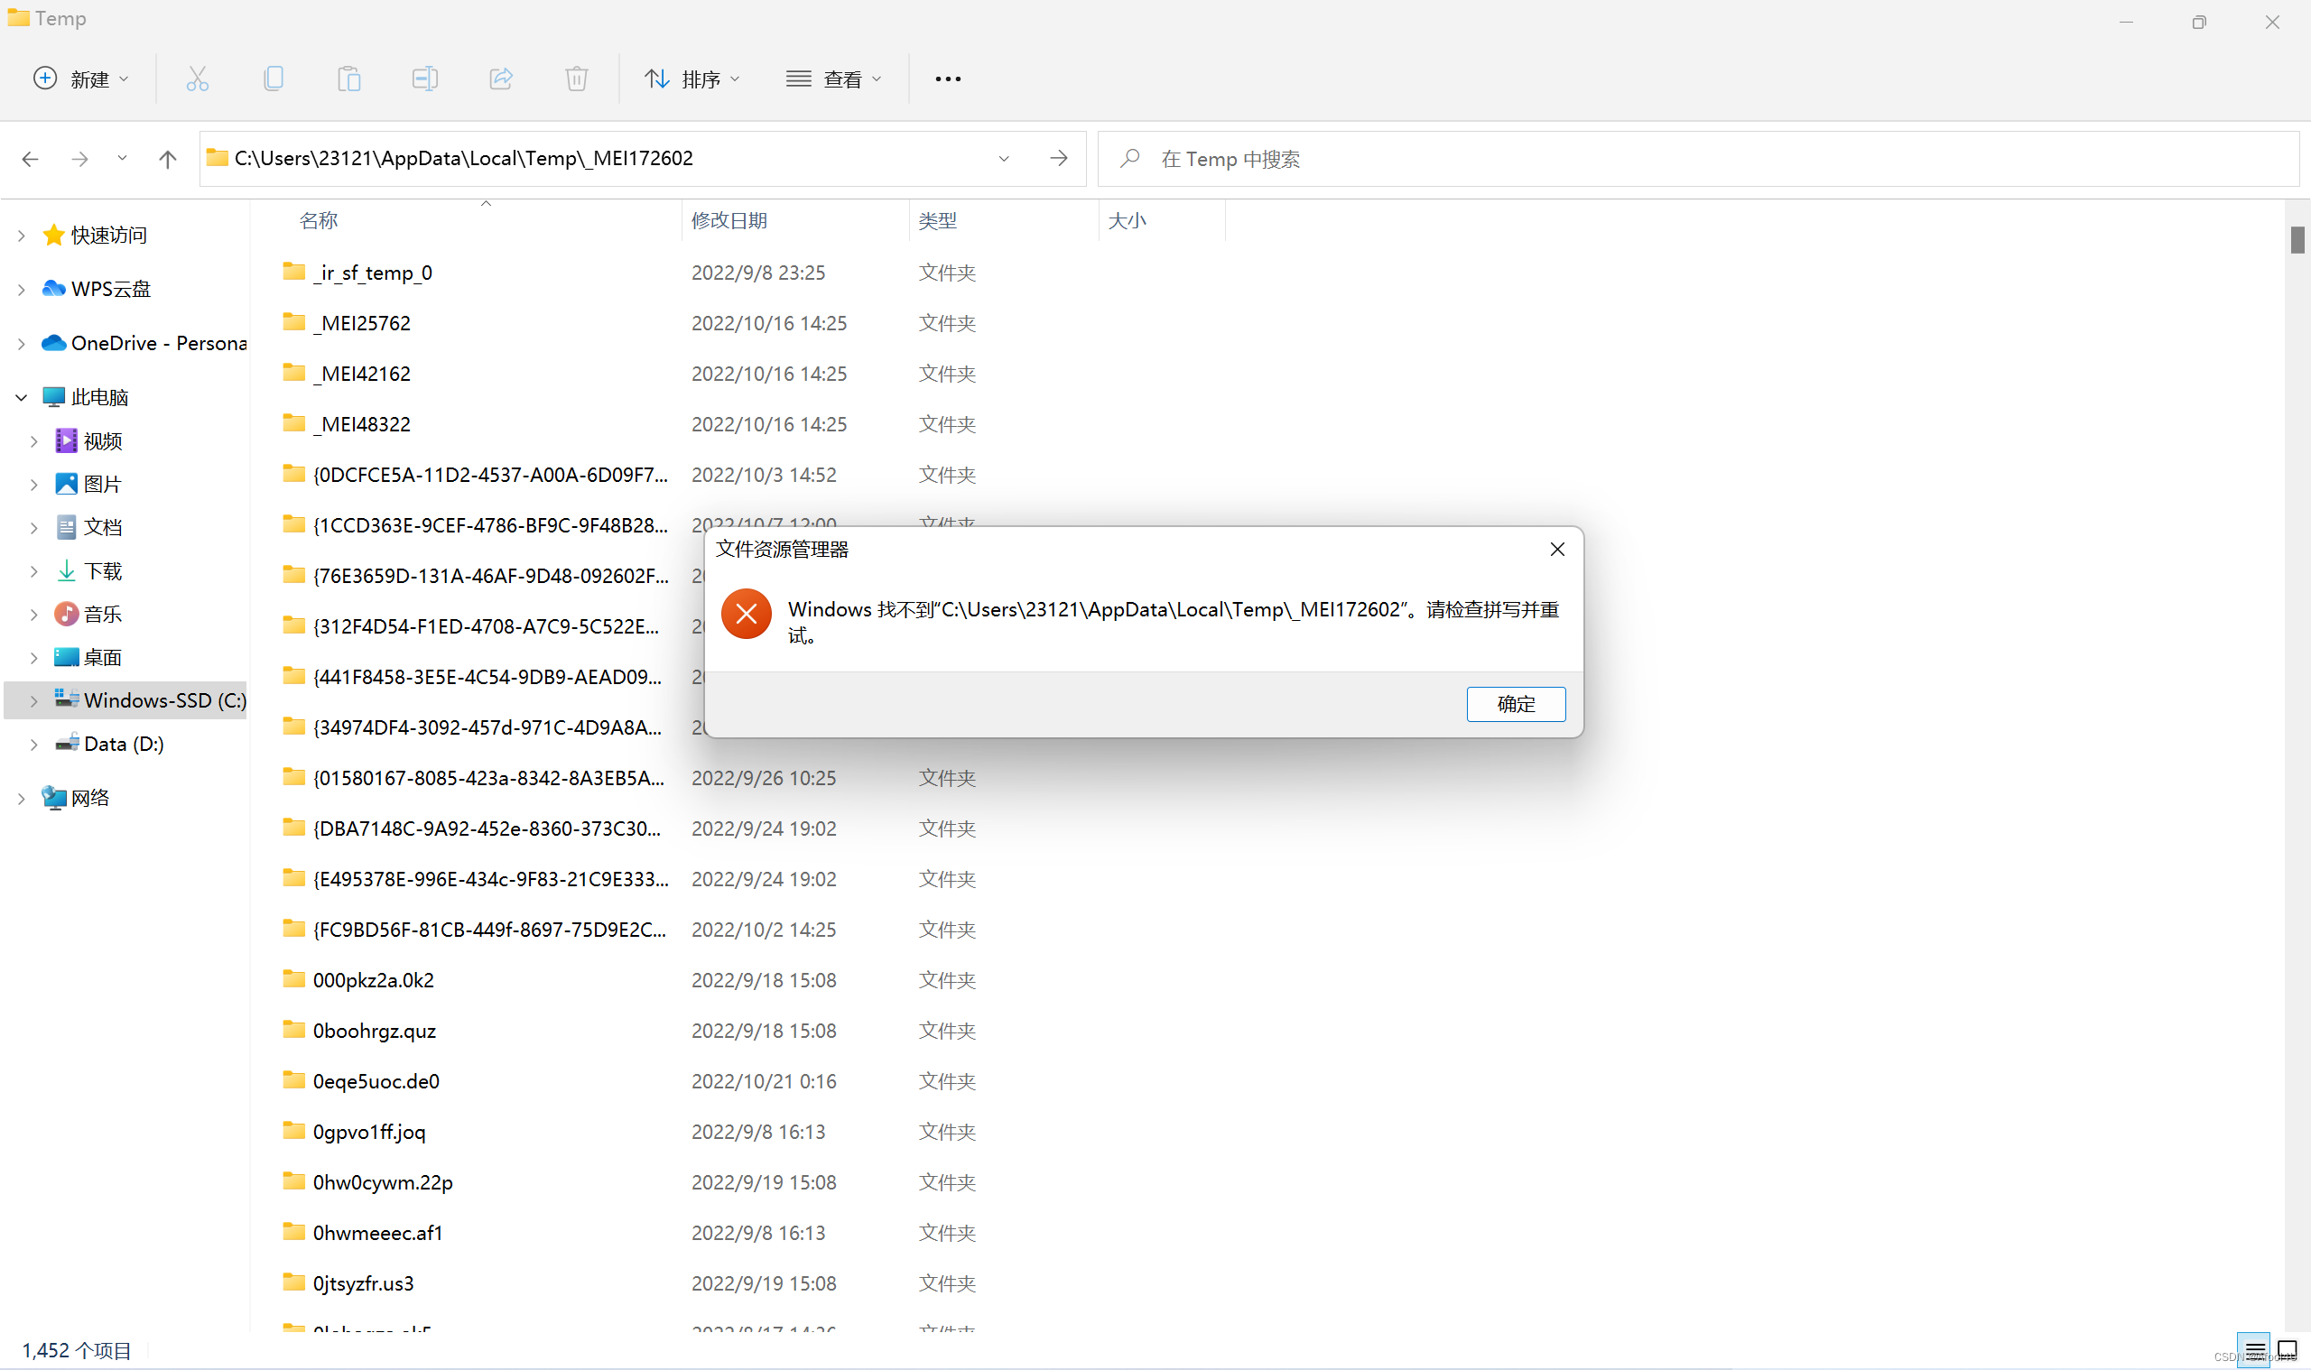This screenshot has height=1370, width=2311.
Task: Click the Paste clipboard icon
Action: [349, 79]
